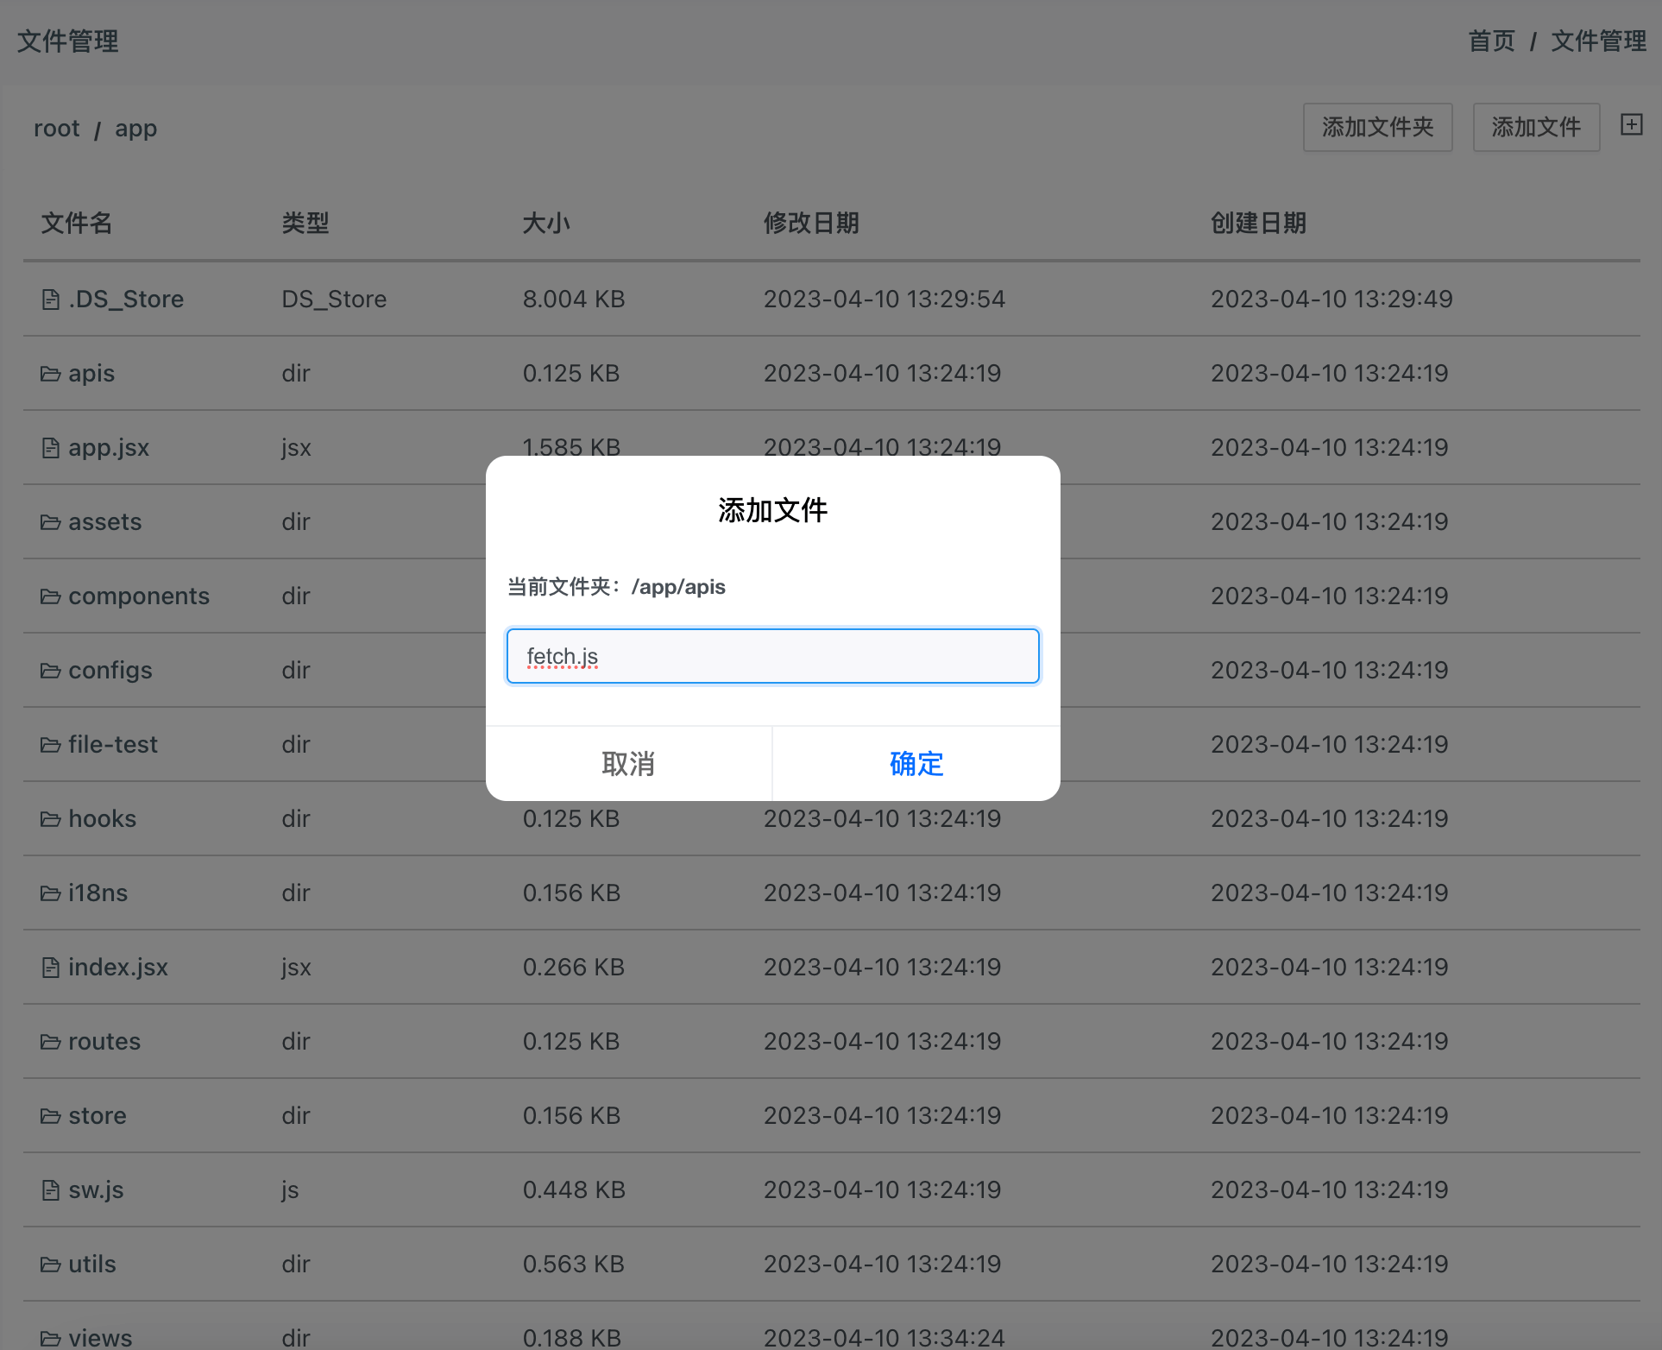Image resolution: width=1662 pixels, height=1350 pixels.
Task: Click the sw.js file icon
Action: point(51,1190)
